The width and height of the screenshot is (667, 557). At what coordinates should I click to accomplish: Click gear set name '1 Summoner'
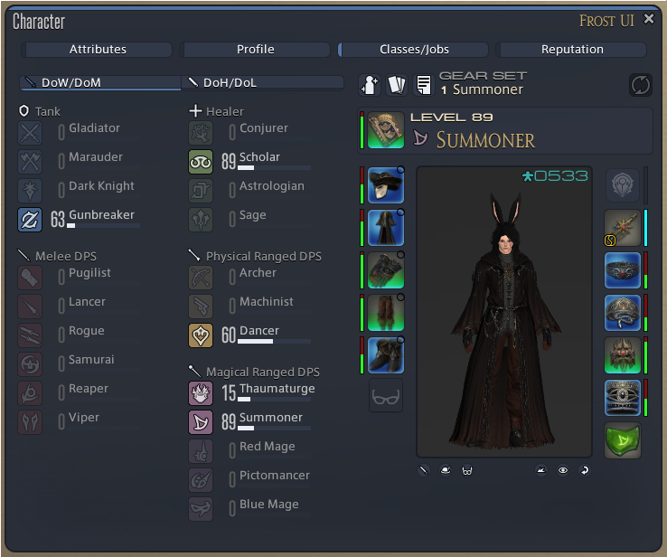click(482, 90)
